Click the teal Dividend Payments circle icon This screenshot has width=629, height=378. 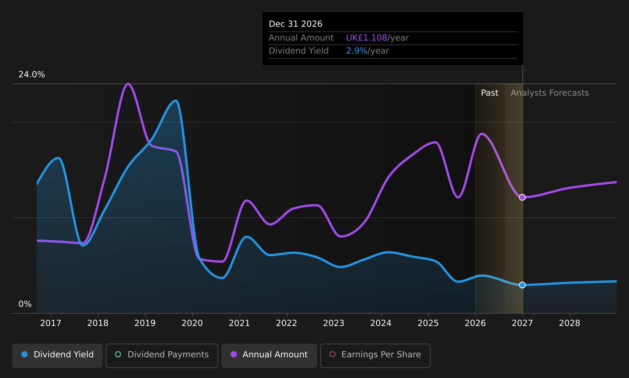tap(118, 354)
